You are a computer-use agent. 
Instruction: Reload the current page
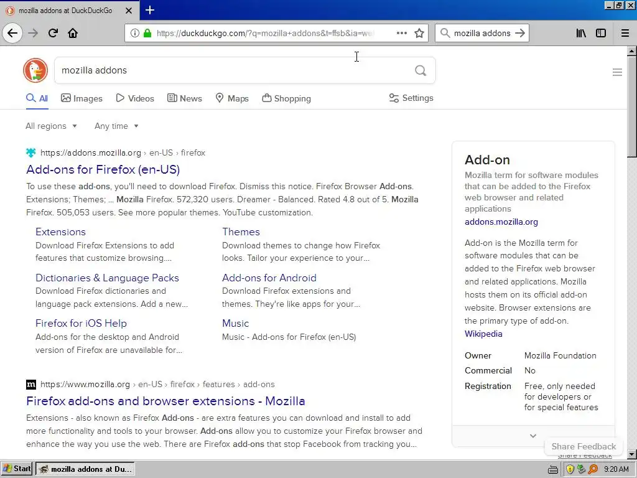point(53,33)
